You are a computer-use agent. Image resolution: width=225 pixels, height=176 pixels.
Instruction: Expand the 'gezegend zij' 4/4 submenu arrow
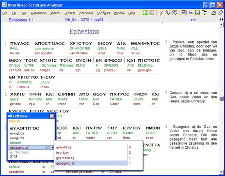(52, 147)
